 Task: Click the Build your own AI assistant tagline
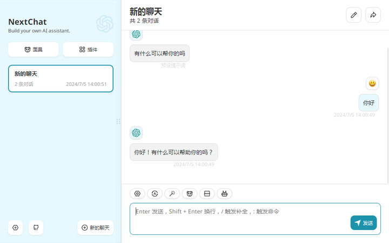[x=39, y=31]
